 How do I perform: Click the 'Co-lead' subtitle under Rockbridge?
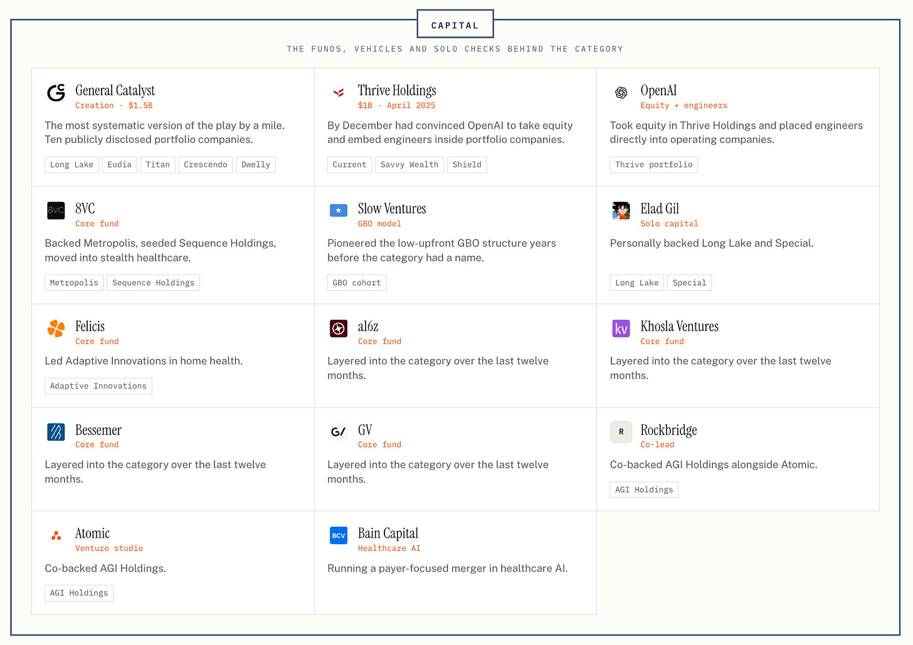tap(657, 444)
